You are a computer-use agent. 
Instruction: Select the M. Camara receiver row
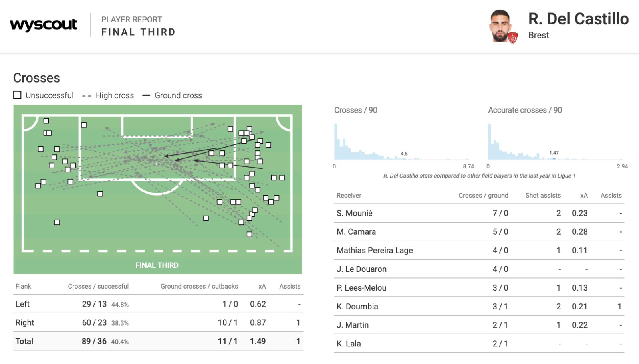point(479,232)
